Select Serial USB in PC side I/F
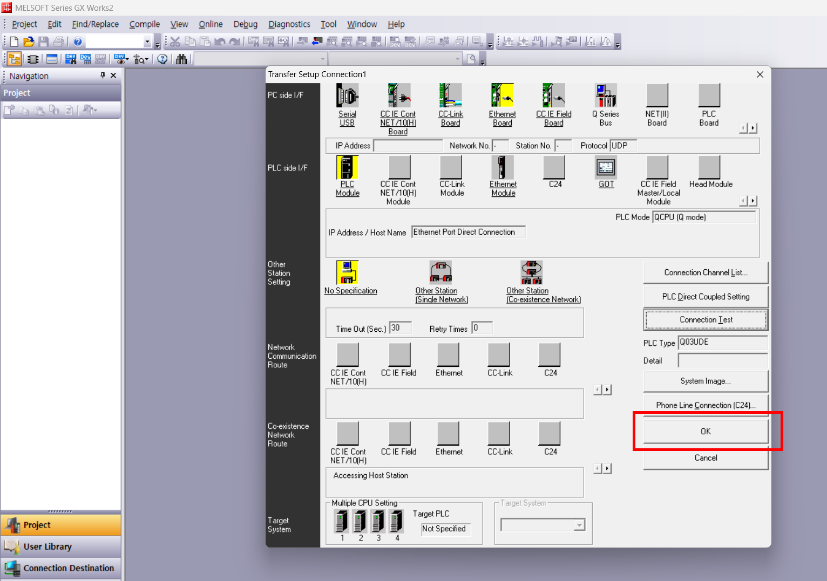The width and height of the screenshot is (827, 581). 347,96
